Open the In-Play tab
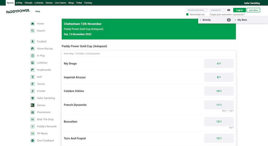 (x=19, y=3)
